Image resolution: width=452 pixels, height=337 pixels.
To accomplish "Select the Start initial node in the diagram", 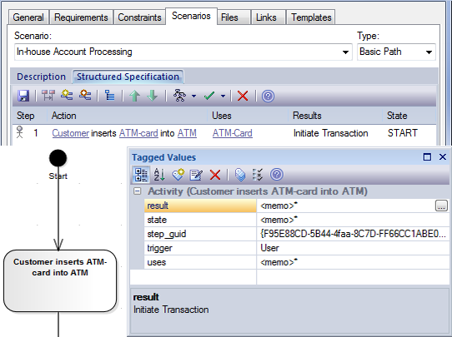I will [x=58, y=158].
